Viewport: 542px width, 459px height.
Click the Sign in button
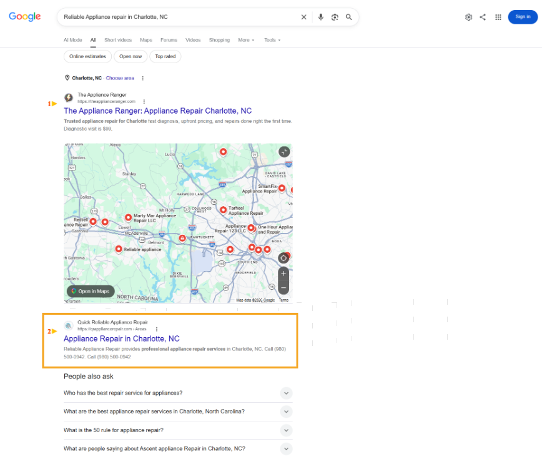[523, 17]
